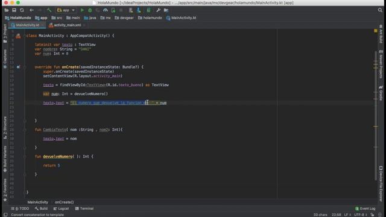Click the Run with Coverage icon

pos(98,10)
